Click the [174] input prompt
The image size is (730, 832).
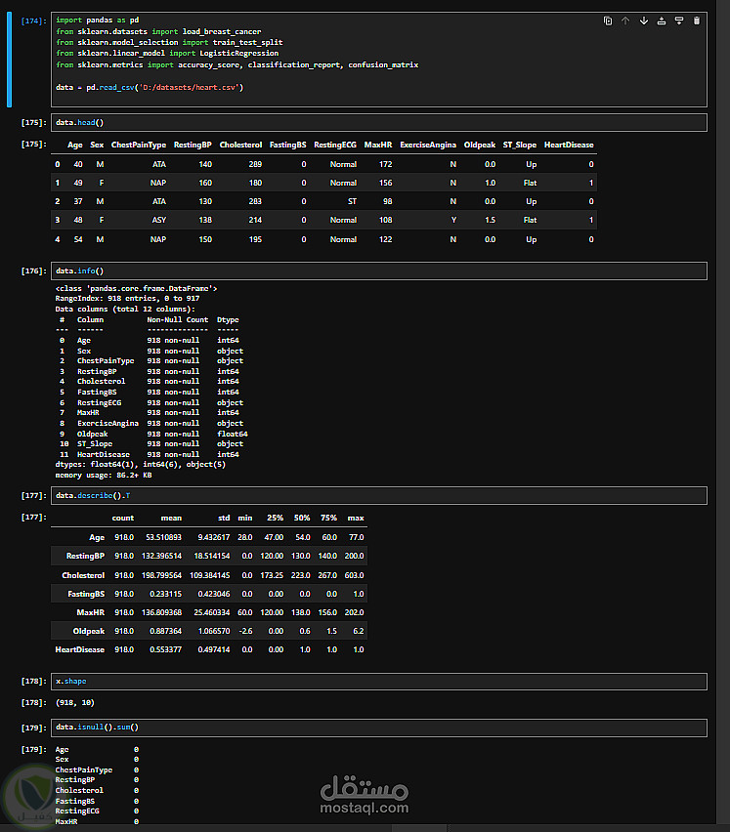pos(33,21)
